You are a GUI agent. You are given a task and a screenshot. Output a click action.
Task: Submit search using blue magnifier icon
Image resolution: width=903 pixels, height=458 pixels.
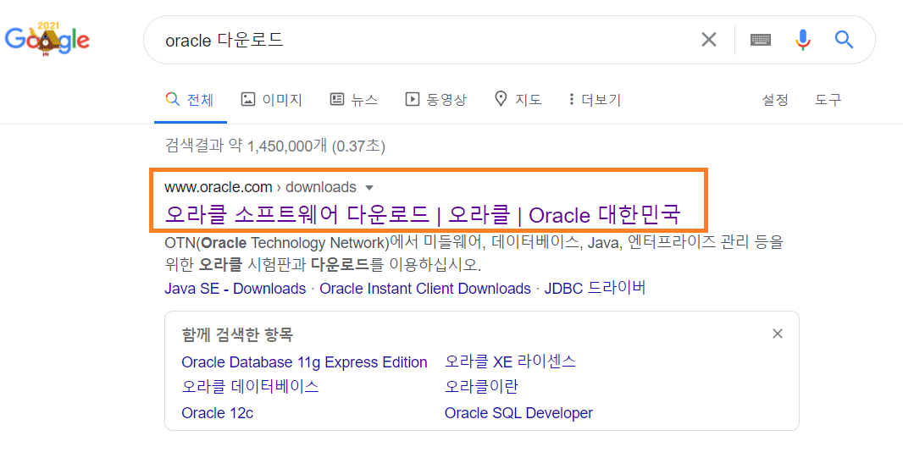844,40
